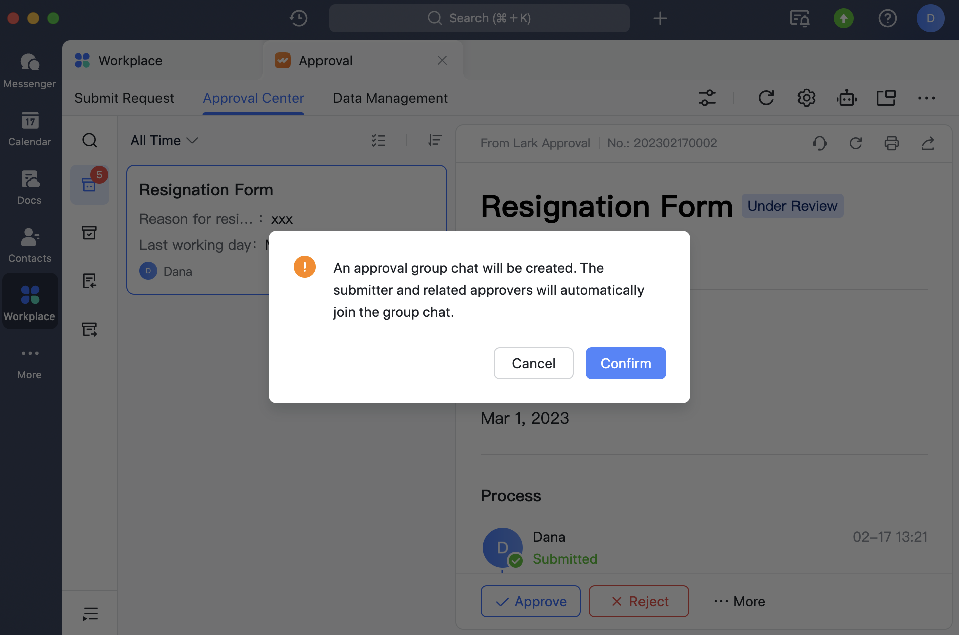
Task: Enable batch selection of approvals
Action: tap(379, 140)
